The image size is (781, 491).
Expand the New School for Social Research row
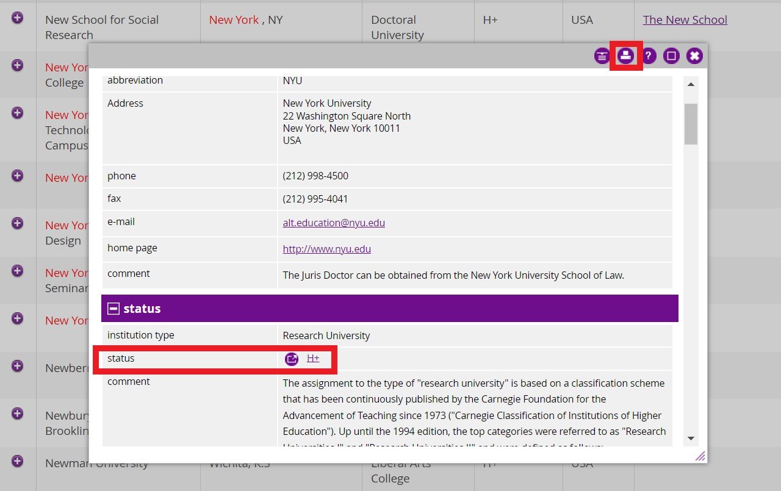pos(17,18)
